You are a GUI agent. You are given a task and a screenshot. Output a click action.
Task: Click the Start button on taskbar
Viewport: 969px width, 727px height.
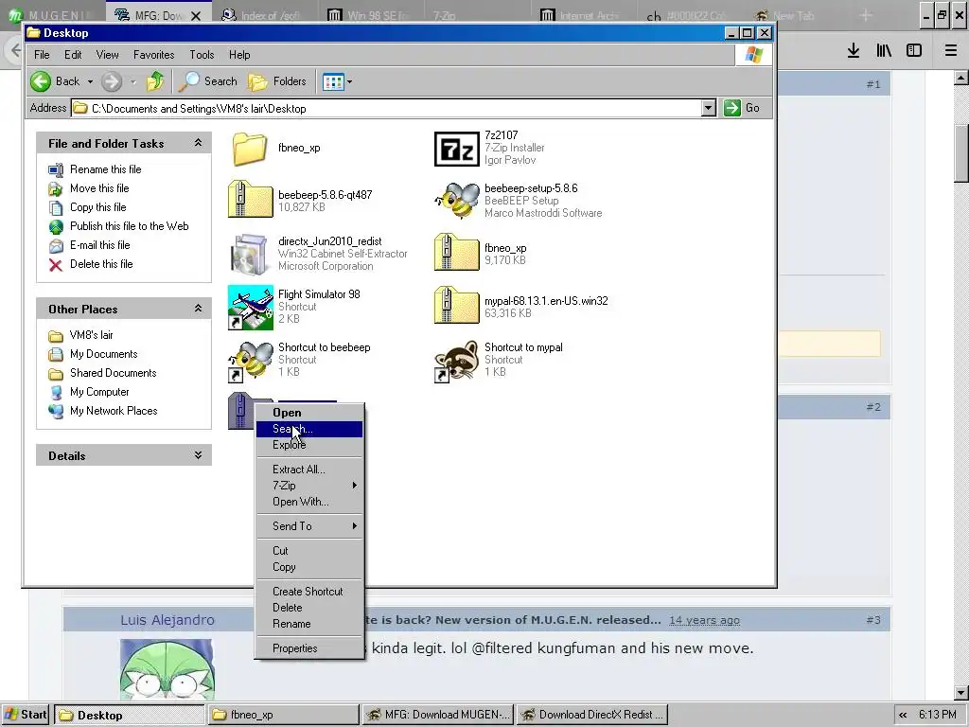[26, 716]
